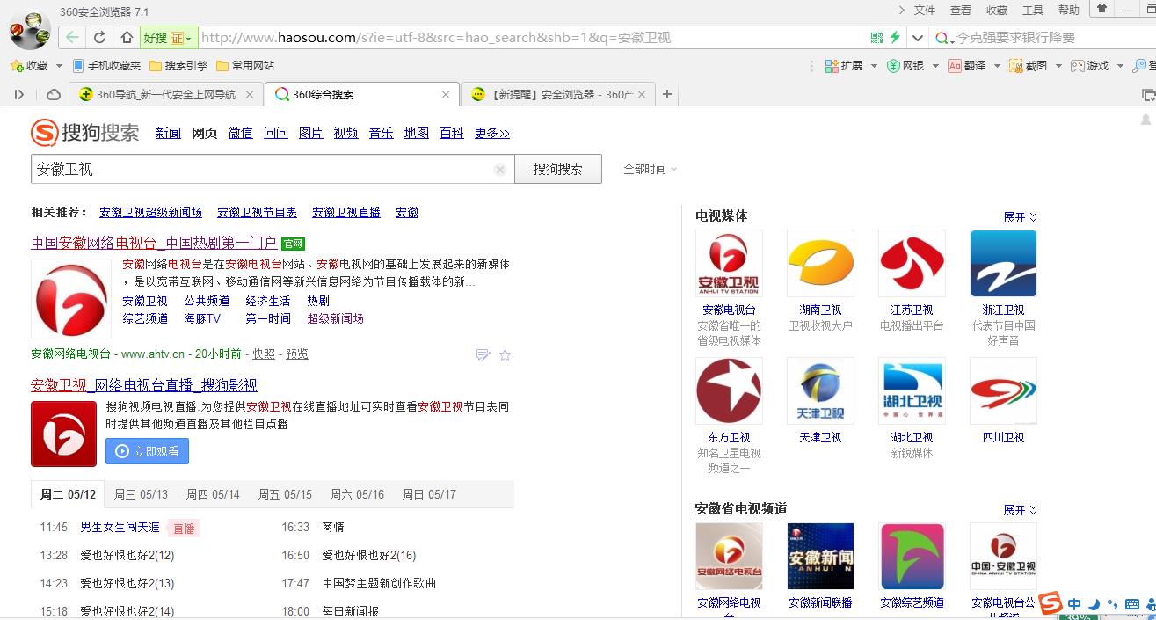
Task: Go to the browser home page icon
Action: coord(127,38)
